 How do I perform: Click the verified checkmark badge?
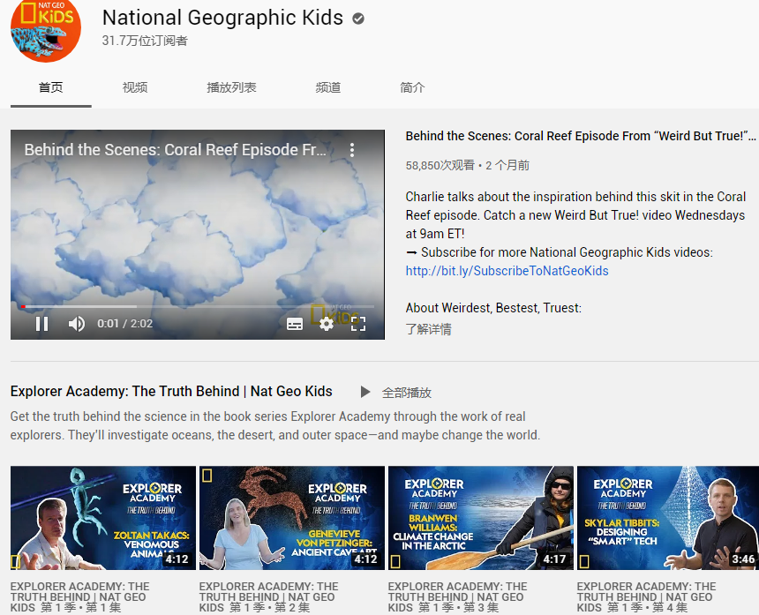357,17
